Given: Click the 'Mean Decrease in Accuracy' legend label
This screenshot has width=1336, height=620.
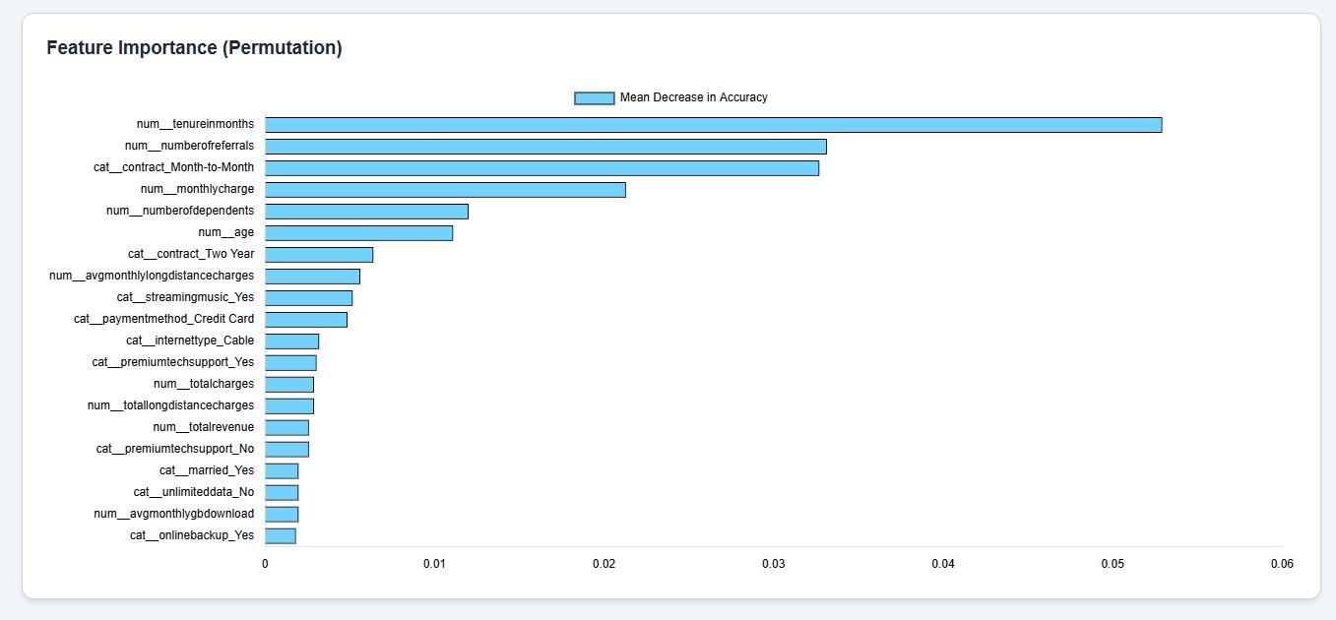Looking at the screenshot, I should coord(693,98).
